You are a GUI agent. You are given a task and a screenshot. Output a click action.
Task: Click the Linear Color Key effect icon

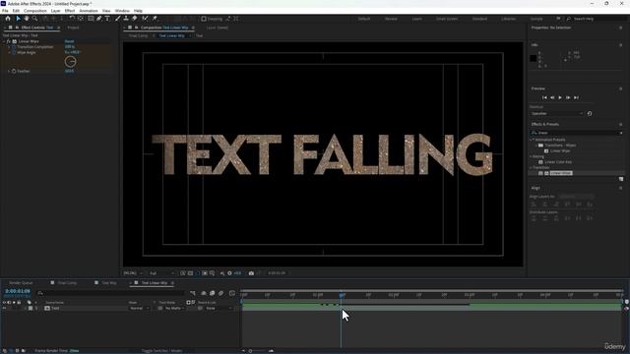(540, 162)
